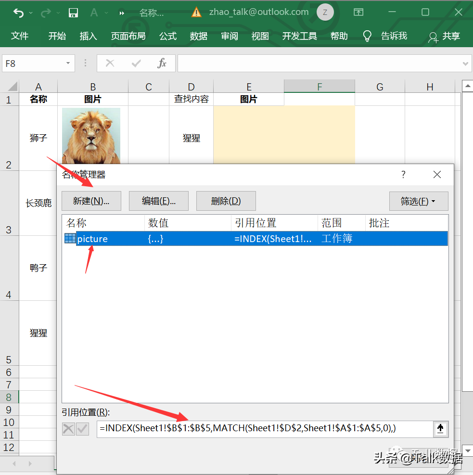The height and width of the screenshot is (475, 473).
Task: Expand the formula bar chevron
Action: (x=465, y=64)
